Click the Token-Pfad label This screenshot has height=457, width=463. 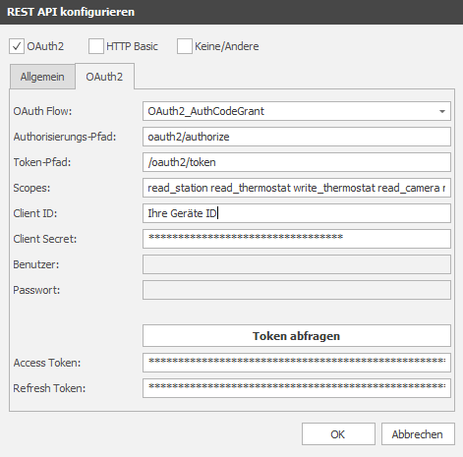pos(42,162)
